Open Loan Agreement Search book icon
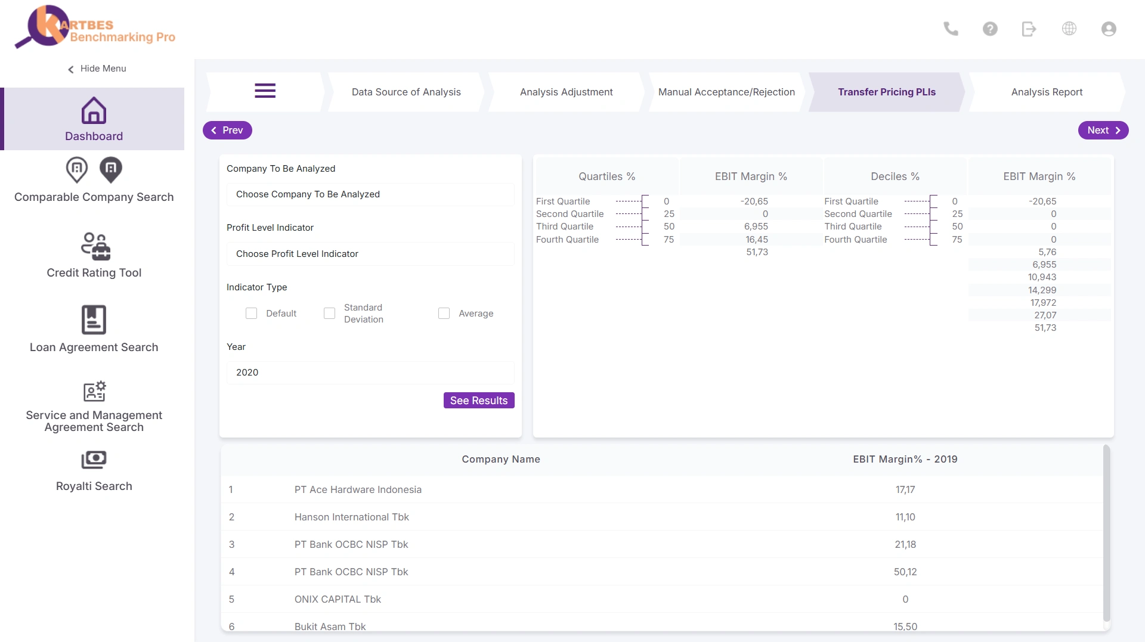Viewport: 1145px width, 642px height. pos(94,320)
